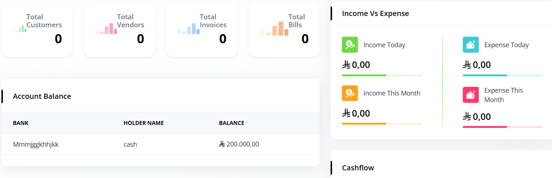Viewport: 552px width, 178px height.
Task: Select the Mmmjggkhhjkk bank entry
Action: (36, 144)
